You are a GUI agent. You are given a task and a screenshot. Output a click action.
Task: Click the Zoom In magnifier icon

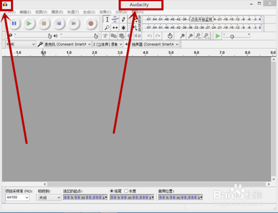[182, 36]
